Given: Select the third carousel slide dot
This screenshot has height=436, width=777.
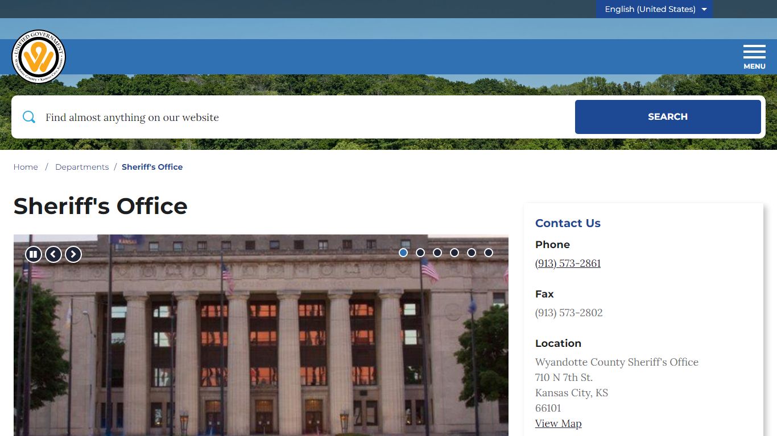Looking at the screenshot, I should [437, 253].
